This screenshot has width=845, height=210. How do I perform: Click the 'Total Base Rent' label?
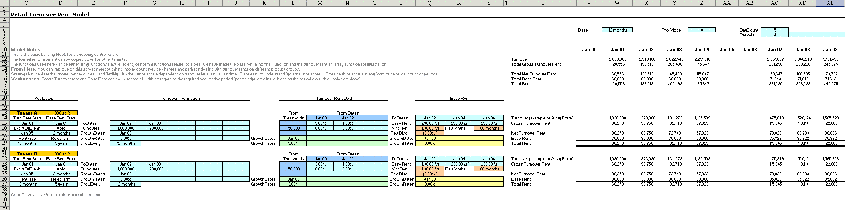coord(527,79)
